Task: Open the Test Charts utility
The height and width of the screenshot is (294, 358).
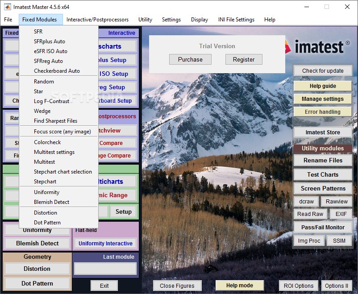Action: tap(323, 174)
